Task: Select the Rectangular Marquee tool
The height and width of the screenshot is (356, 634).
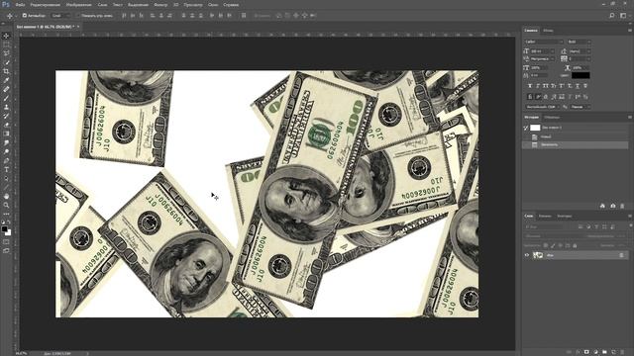Action: click(6, 44)
